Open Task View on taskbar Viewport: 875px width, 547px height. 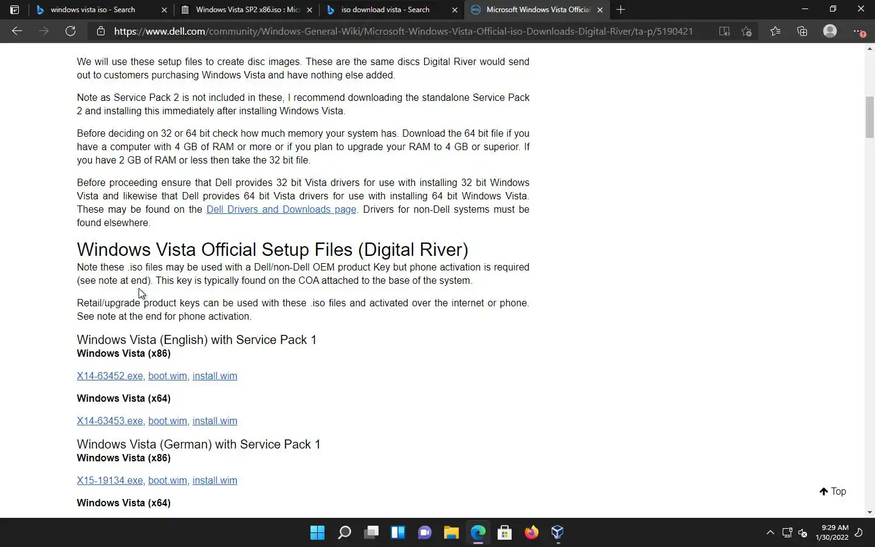tap(371, 533)
